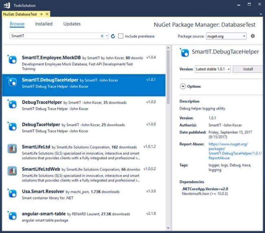Maximize the TodoSolution window
The width and height of the screenshot is (265, 233).
point(249,4)
